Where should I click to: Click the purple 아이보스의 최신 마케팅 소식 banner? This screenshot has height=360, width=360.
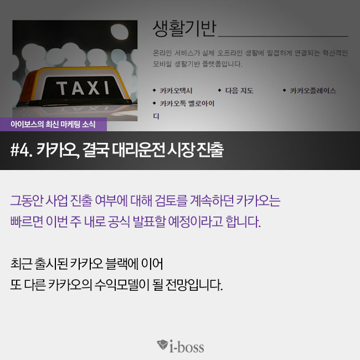click(x=53, y=124)
